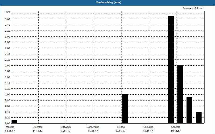215x134 pixels.
Task: Click the date 14.11.17
Action: pos(38,131)
